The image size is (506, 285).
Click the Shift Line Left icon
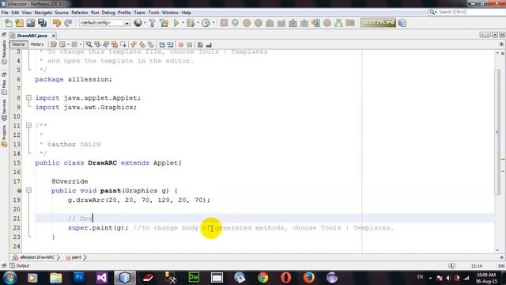(x=161, y=44)
